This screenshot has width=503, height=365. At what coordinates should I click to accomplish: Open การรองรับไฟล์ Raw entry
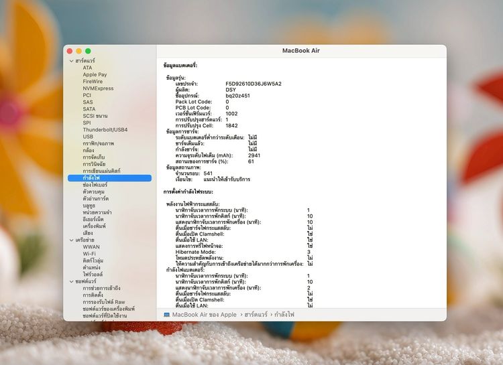click(x=103, y=302)
